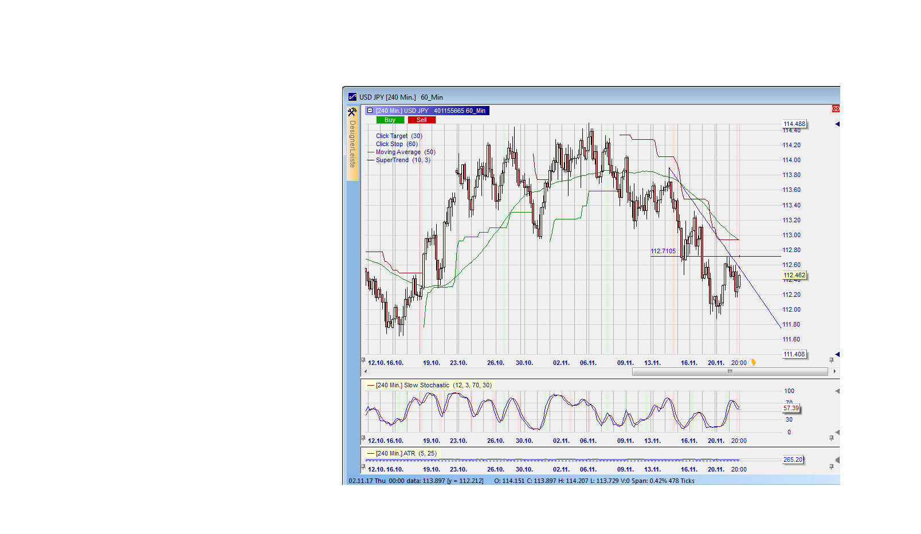Click the red linked-chart icon at top right
921x534 pixels.
836,109
